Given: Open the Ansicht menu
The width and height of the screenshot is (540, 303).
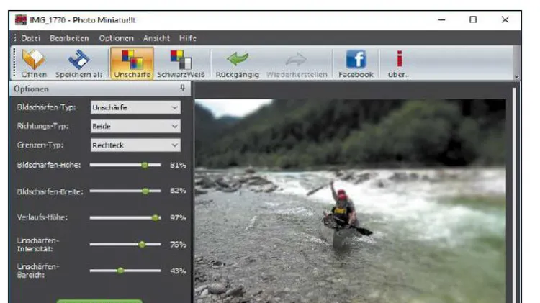Looking at the screenshot, I should [x=157, y=38].
